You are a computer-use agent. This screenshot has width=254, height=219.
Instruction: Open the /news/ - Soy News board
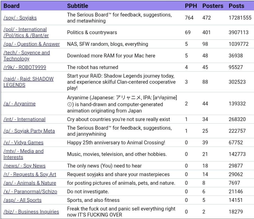point(24,166)
